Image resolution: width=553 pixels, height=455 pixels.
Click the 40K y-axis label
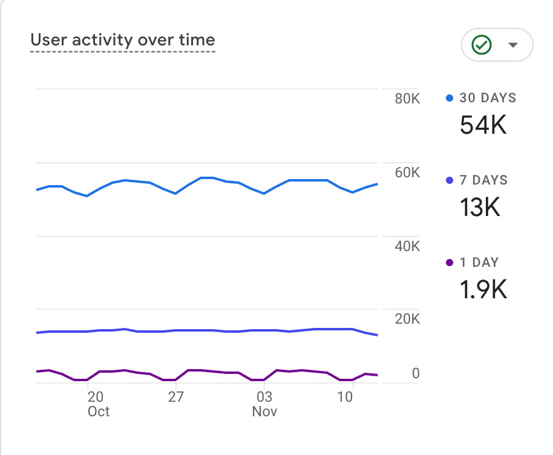(407, 246)
